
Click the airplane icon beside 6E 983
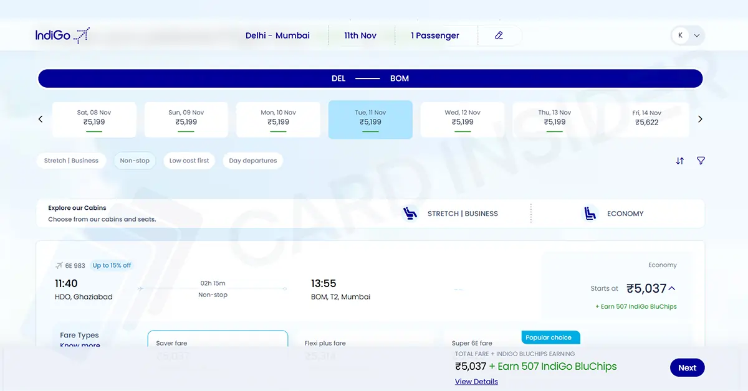point(59,265)
